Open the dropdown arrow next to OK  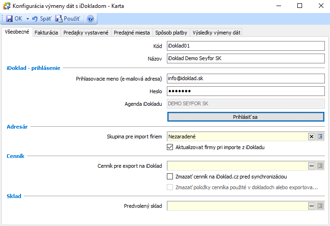pos(27,19)
